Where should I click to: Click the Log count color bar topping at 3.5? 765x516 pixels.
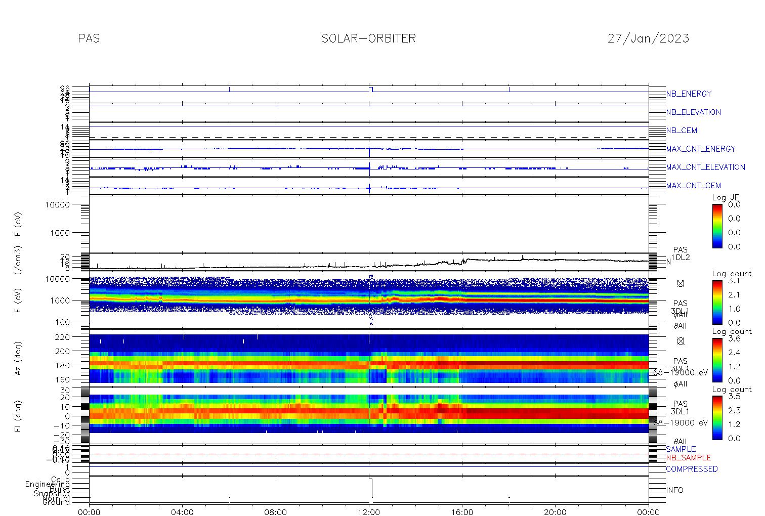[717, 417]
